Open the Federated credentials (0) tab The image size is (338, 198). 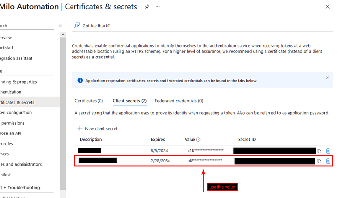(179, 101)
